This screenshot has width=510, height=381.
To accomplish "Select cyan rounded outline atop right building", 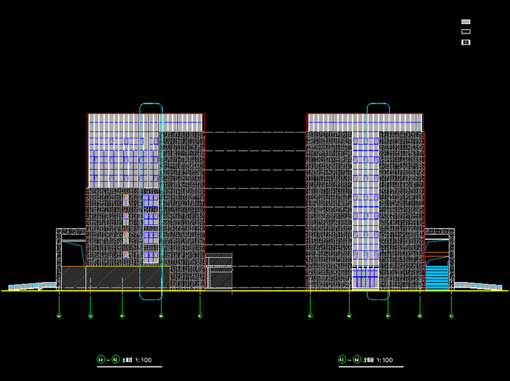I will tap(378, 106).
